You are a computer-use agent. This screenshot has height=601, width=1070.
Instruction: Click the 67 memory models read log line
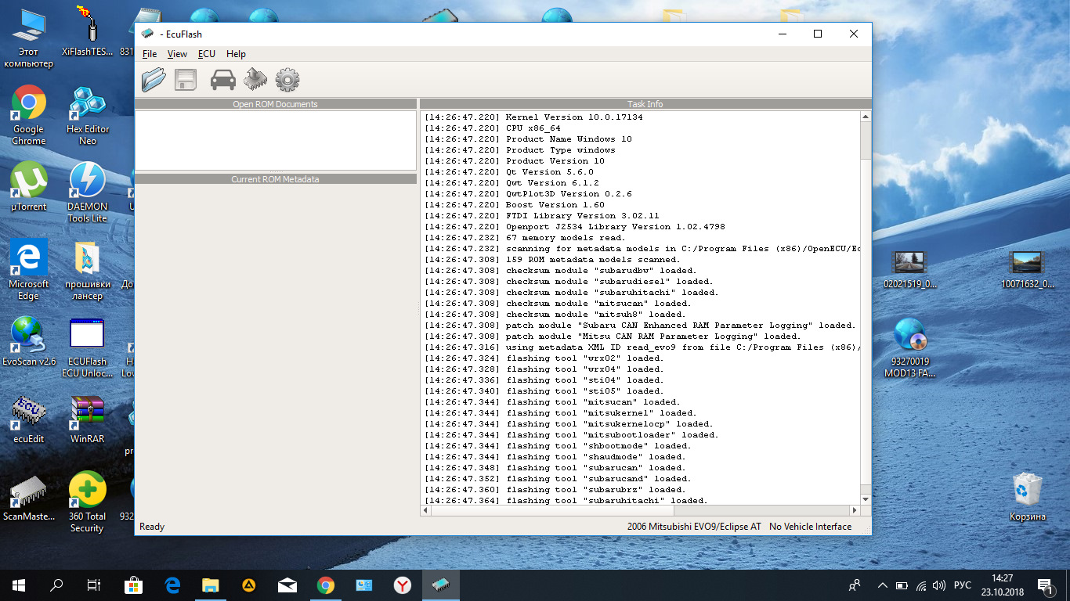(525, 238)
